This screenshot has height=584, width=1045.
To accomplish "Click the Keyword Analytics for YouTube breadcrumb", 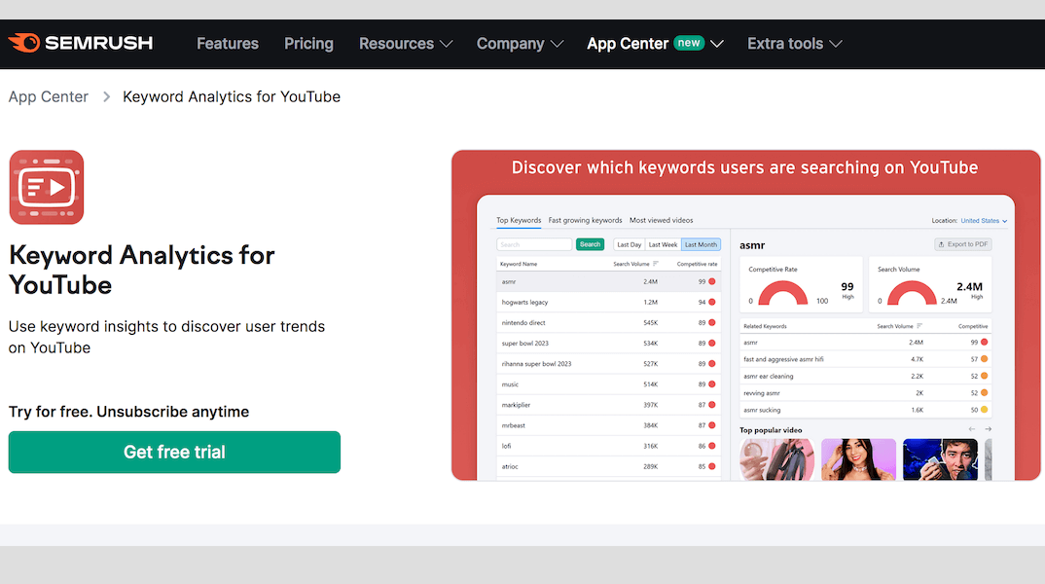I will click(232, 96).
